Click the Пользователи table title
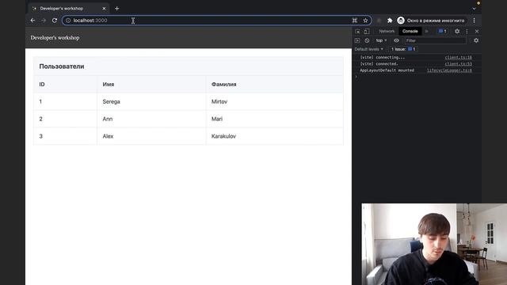The height and width of the screenshot is (285, 507). [62, 66]
